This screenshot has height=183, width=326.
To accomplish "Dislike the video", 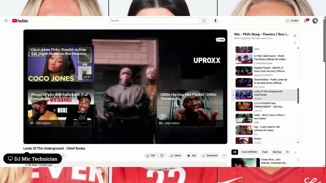I will click(x=162, y=156).
